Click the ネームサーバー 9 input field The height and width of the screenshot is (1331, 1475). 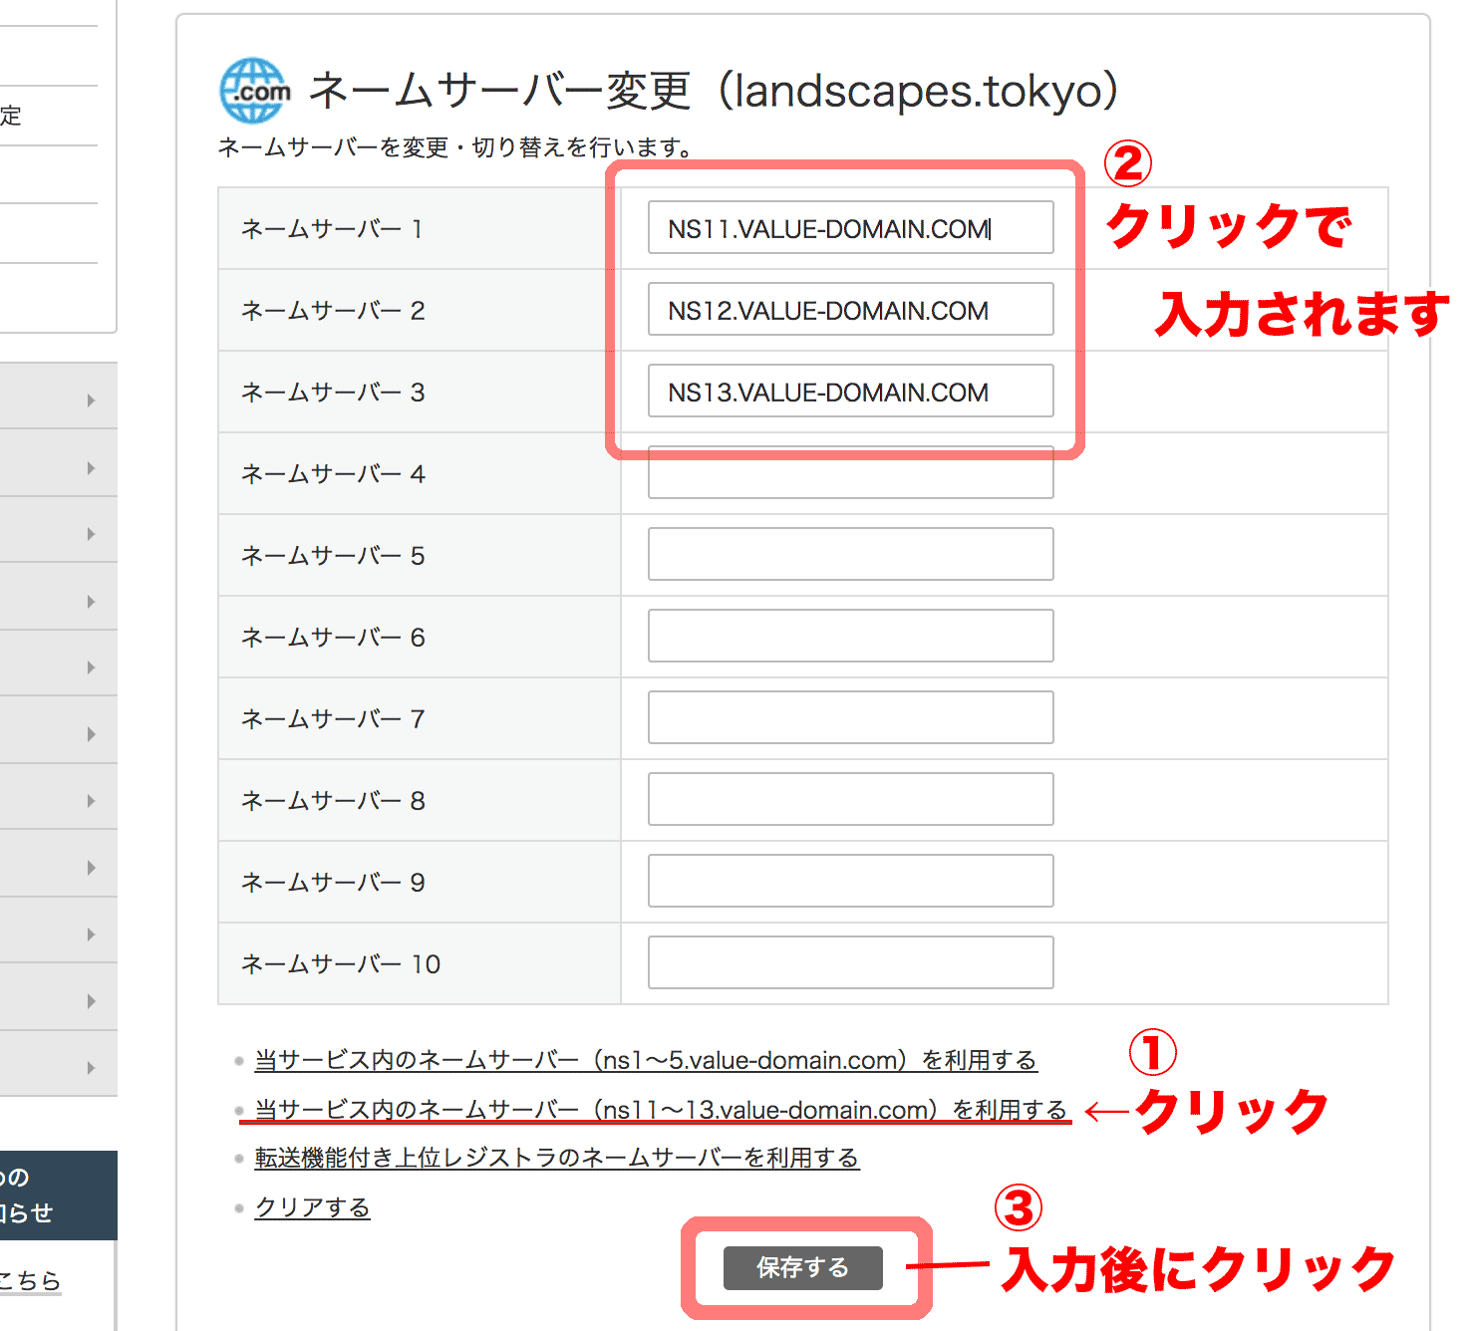point(850,881)
